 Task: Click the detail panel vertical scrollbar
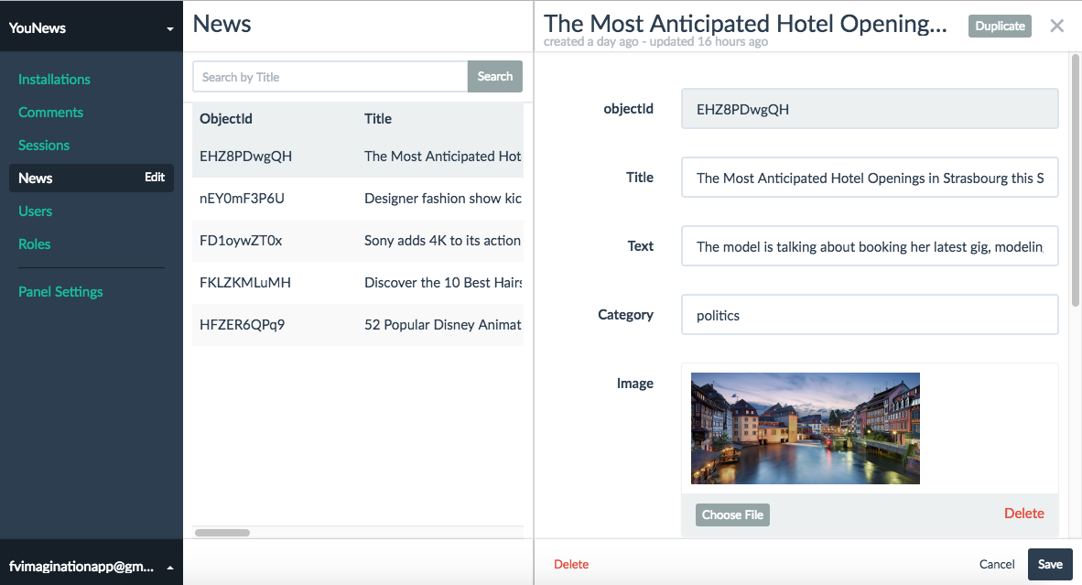(x=1075, y=180)
